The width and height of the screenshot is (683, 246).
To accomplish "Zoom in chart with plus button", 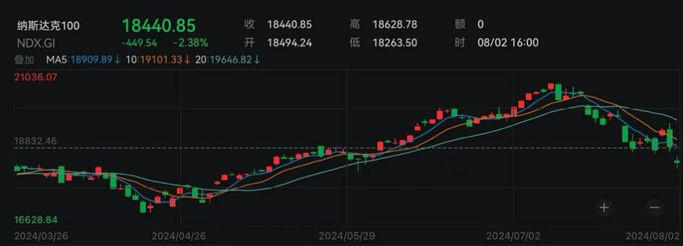I will click(604, 207).
